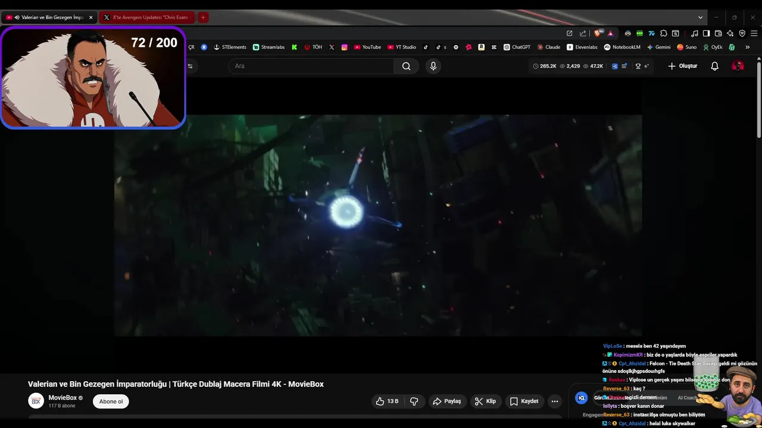
Task: Toggle the browser sidebar panel icon
Action: click(706, 33)
